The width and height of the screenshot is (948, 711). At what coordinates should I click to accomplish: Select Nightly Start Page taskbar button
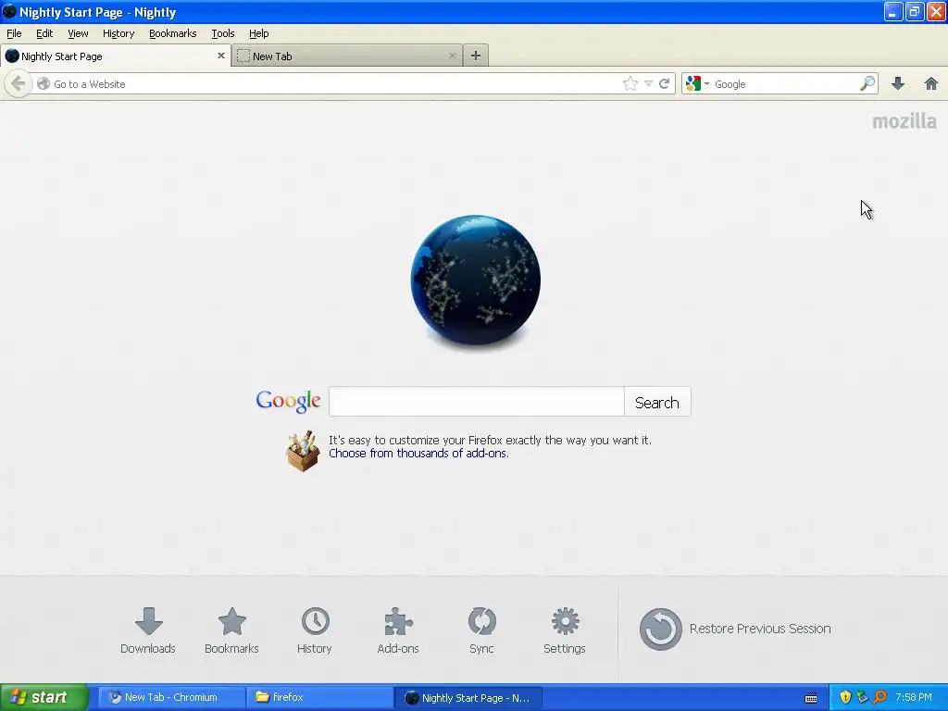pos(468,698)
